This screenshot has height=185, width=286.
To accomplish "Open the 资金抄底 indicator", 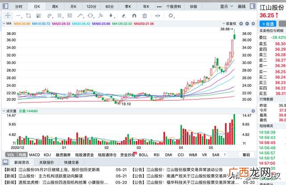I will [x=128, y=155].
